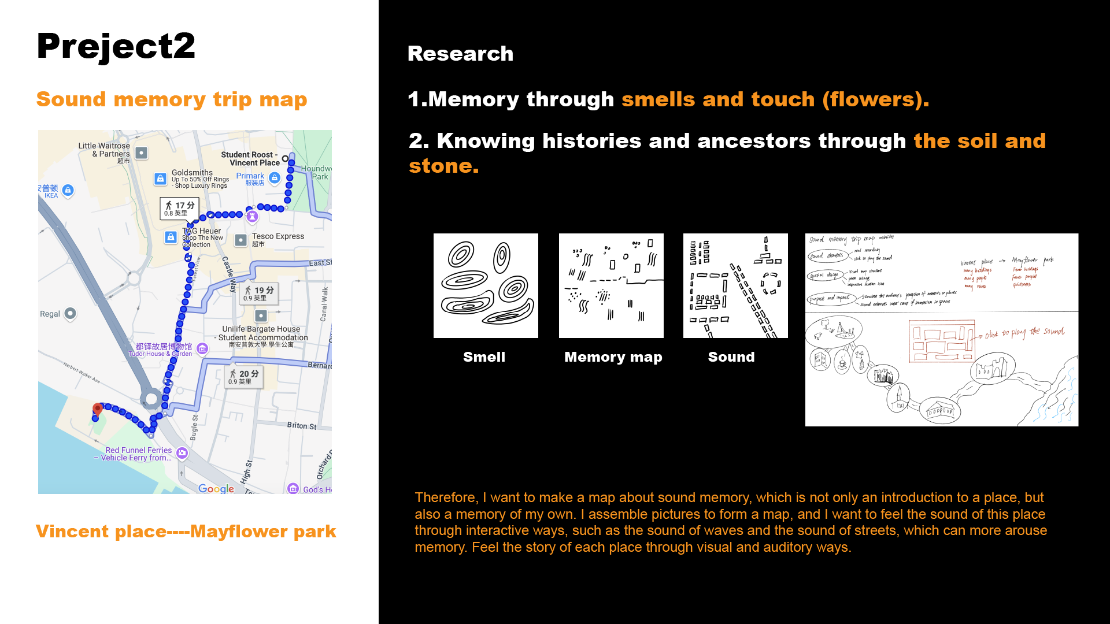Click the Primark shopping bag map icon
Viewport: 1110px width, 624px height.
tap(275, 178)
